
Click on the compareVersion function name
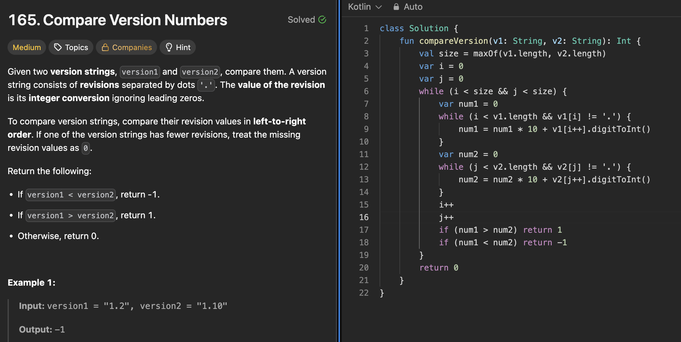453,41
